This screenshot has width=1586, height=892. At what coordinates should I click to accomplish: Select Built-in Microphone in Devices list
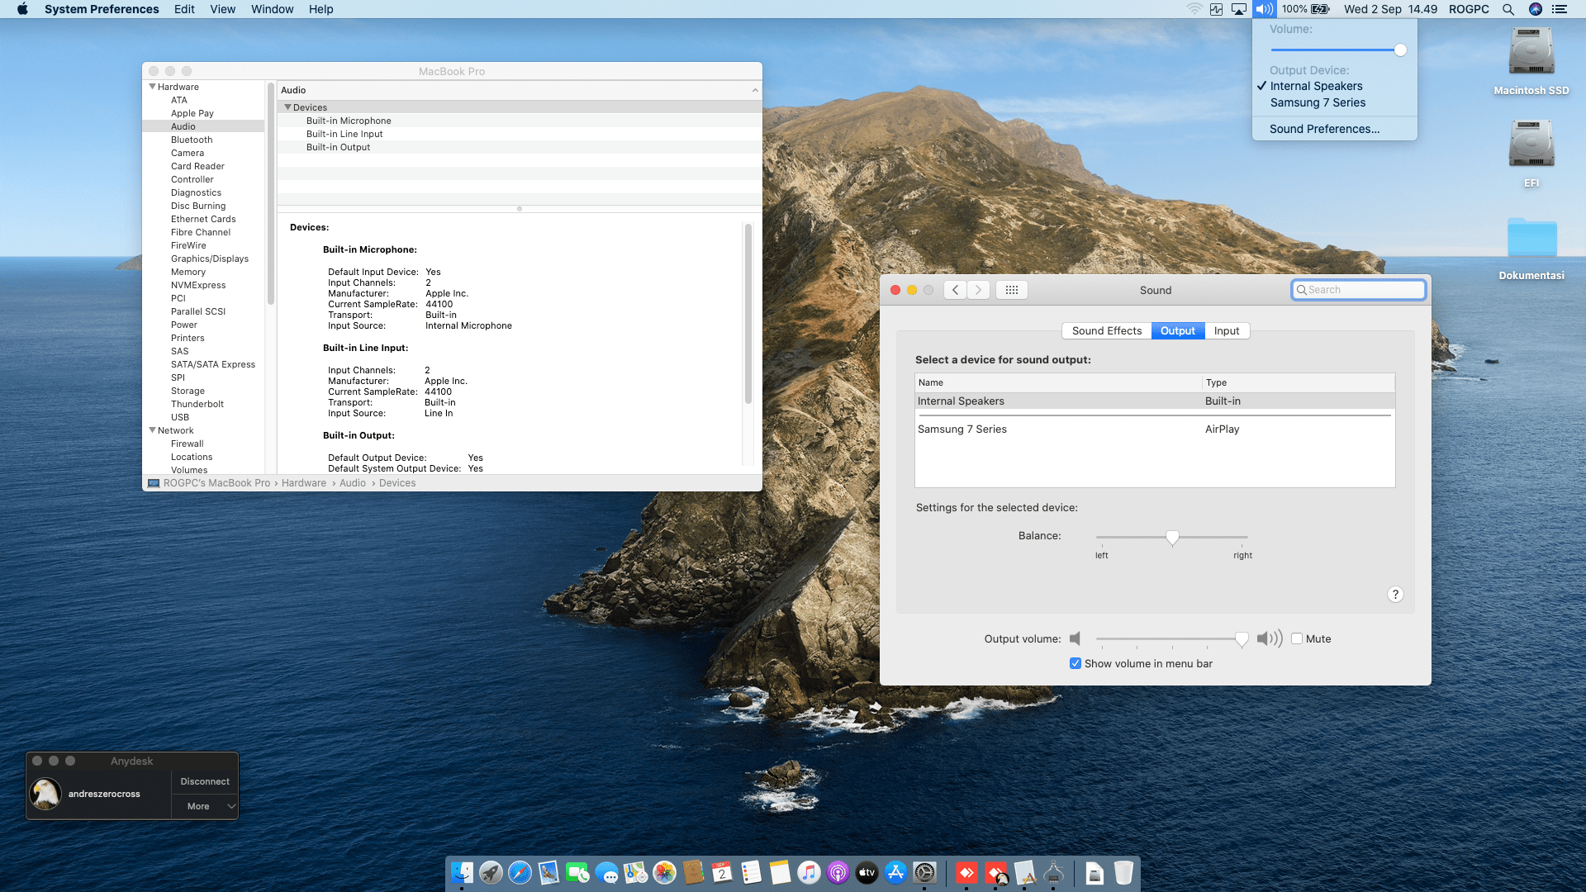pyautogui.click(x=519, y=121)
